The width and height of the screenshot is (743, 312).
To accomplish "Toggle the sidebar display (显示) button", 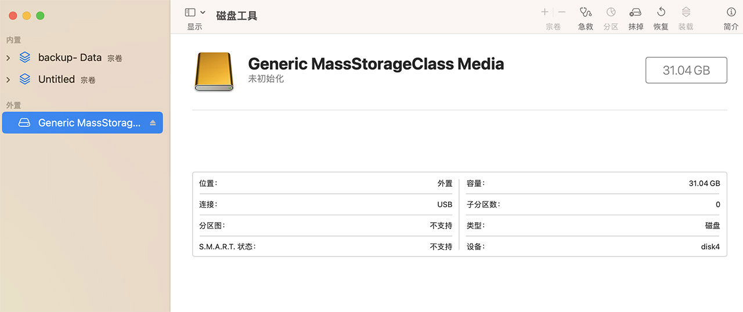I will pyautogui.click(x=190, y=12).
